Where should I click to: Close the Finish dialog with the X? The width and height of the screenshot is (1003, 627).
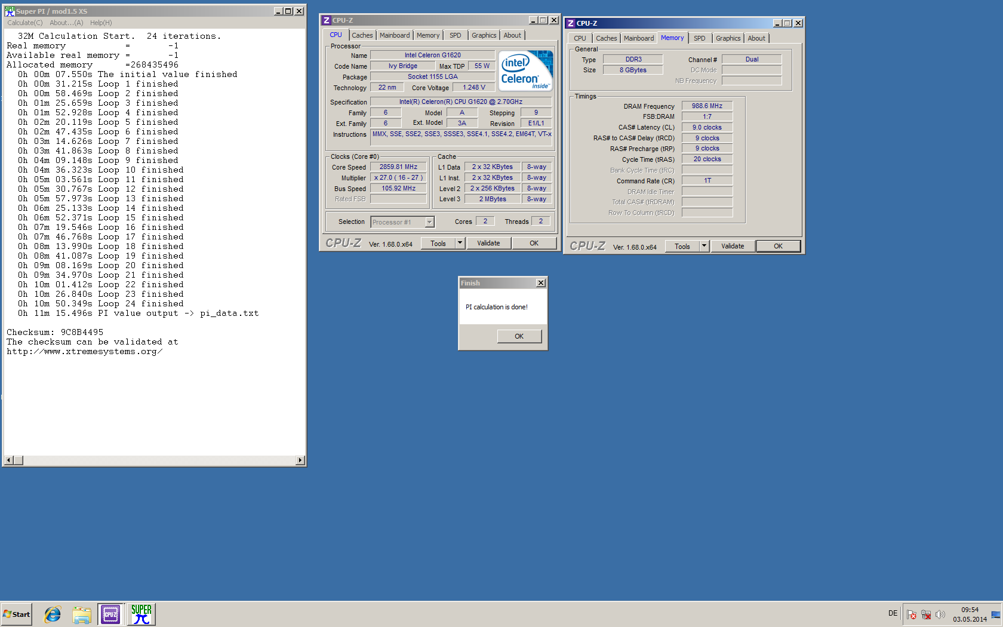point(541,283)
